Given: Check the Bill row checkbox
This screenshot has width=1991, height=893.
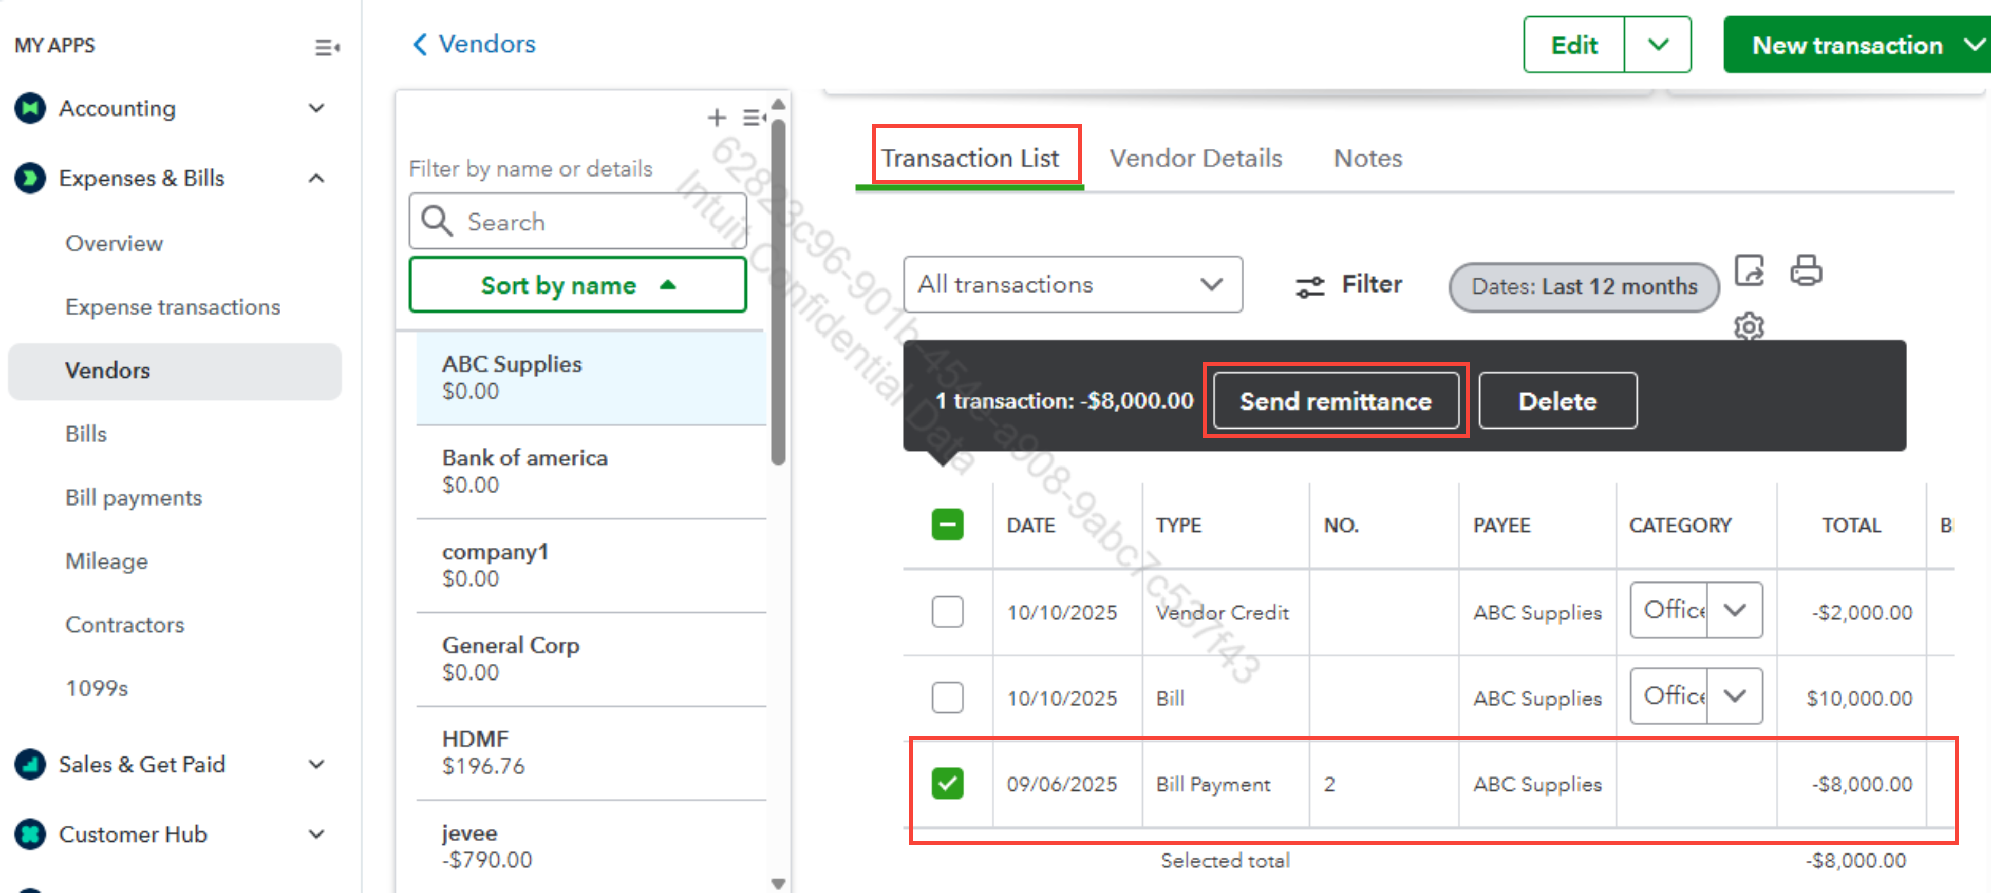Looking at the screenshot, I should coord(947,697).
